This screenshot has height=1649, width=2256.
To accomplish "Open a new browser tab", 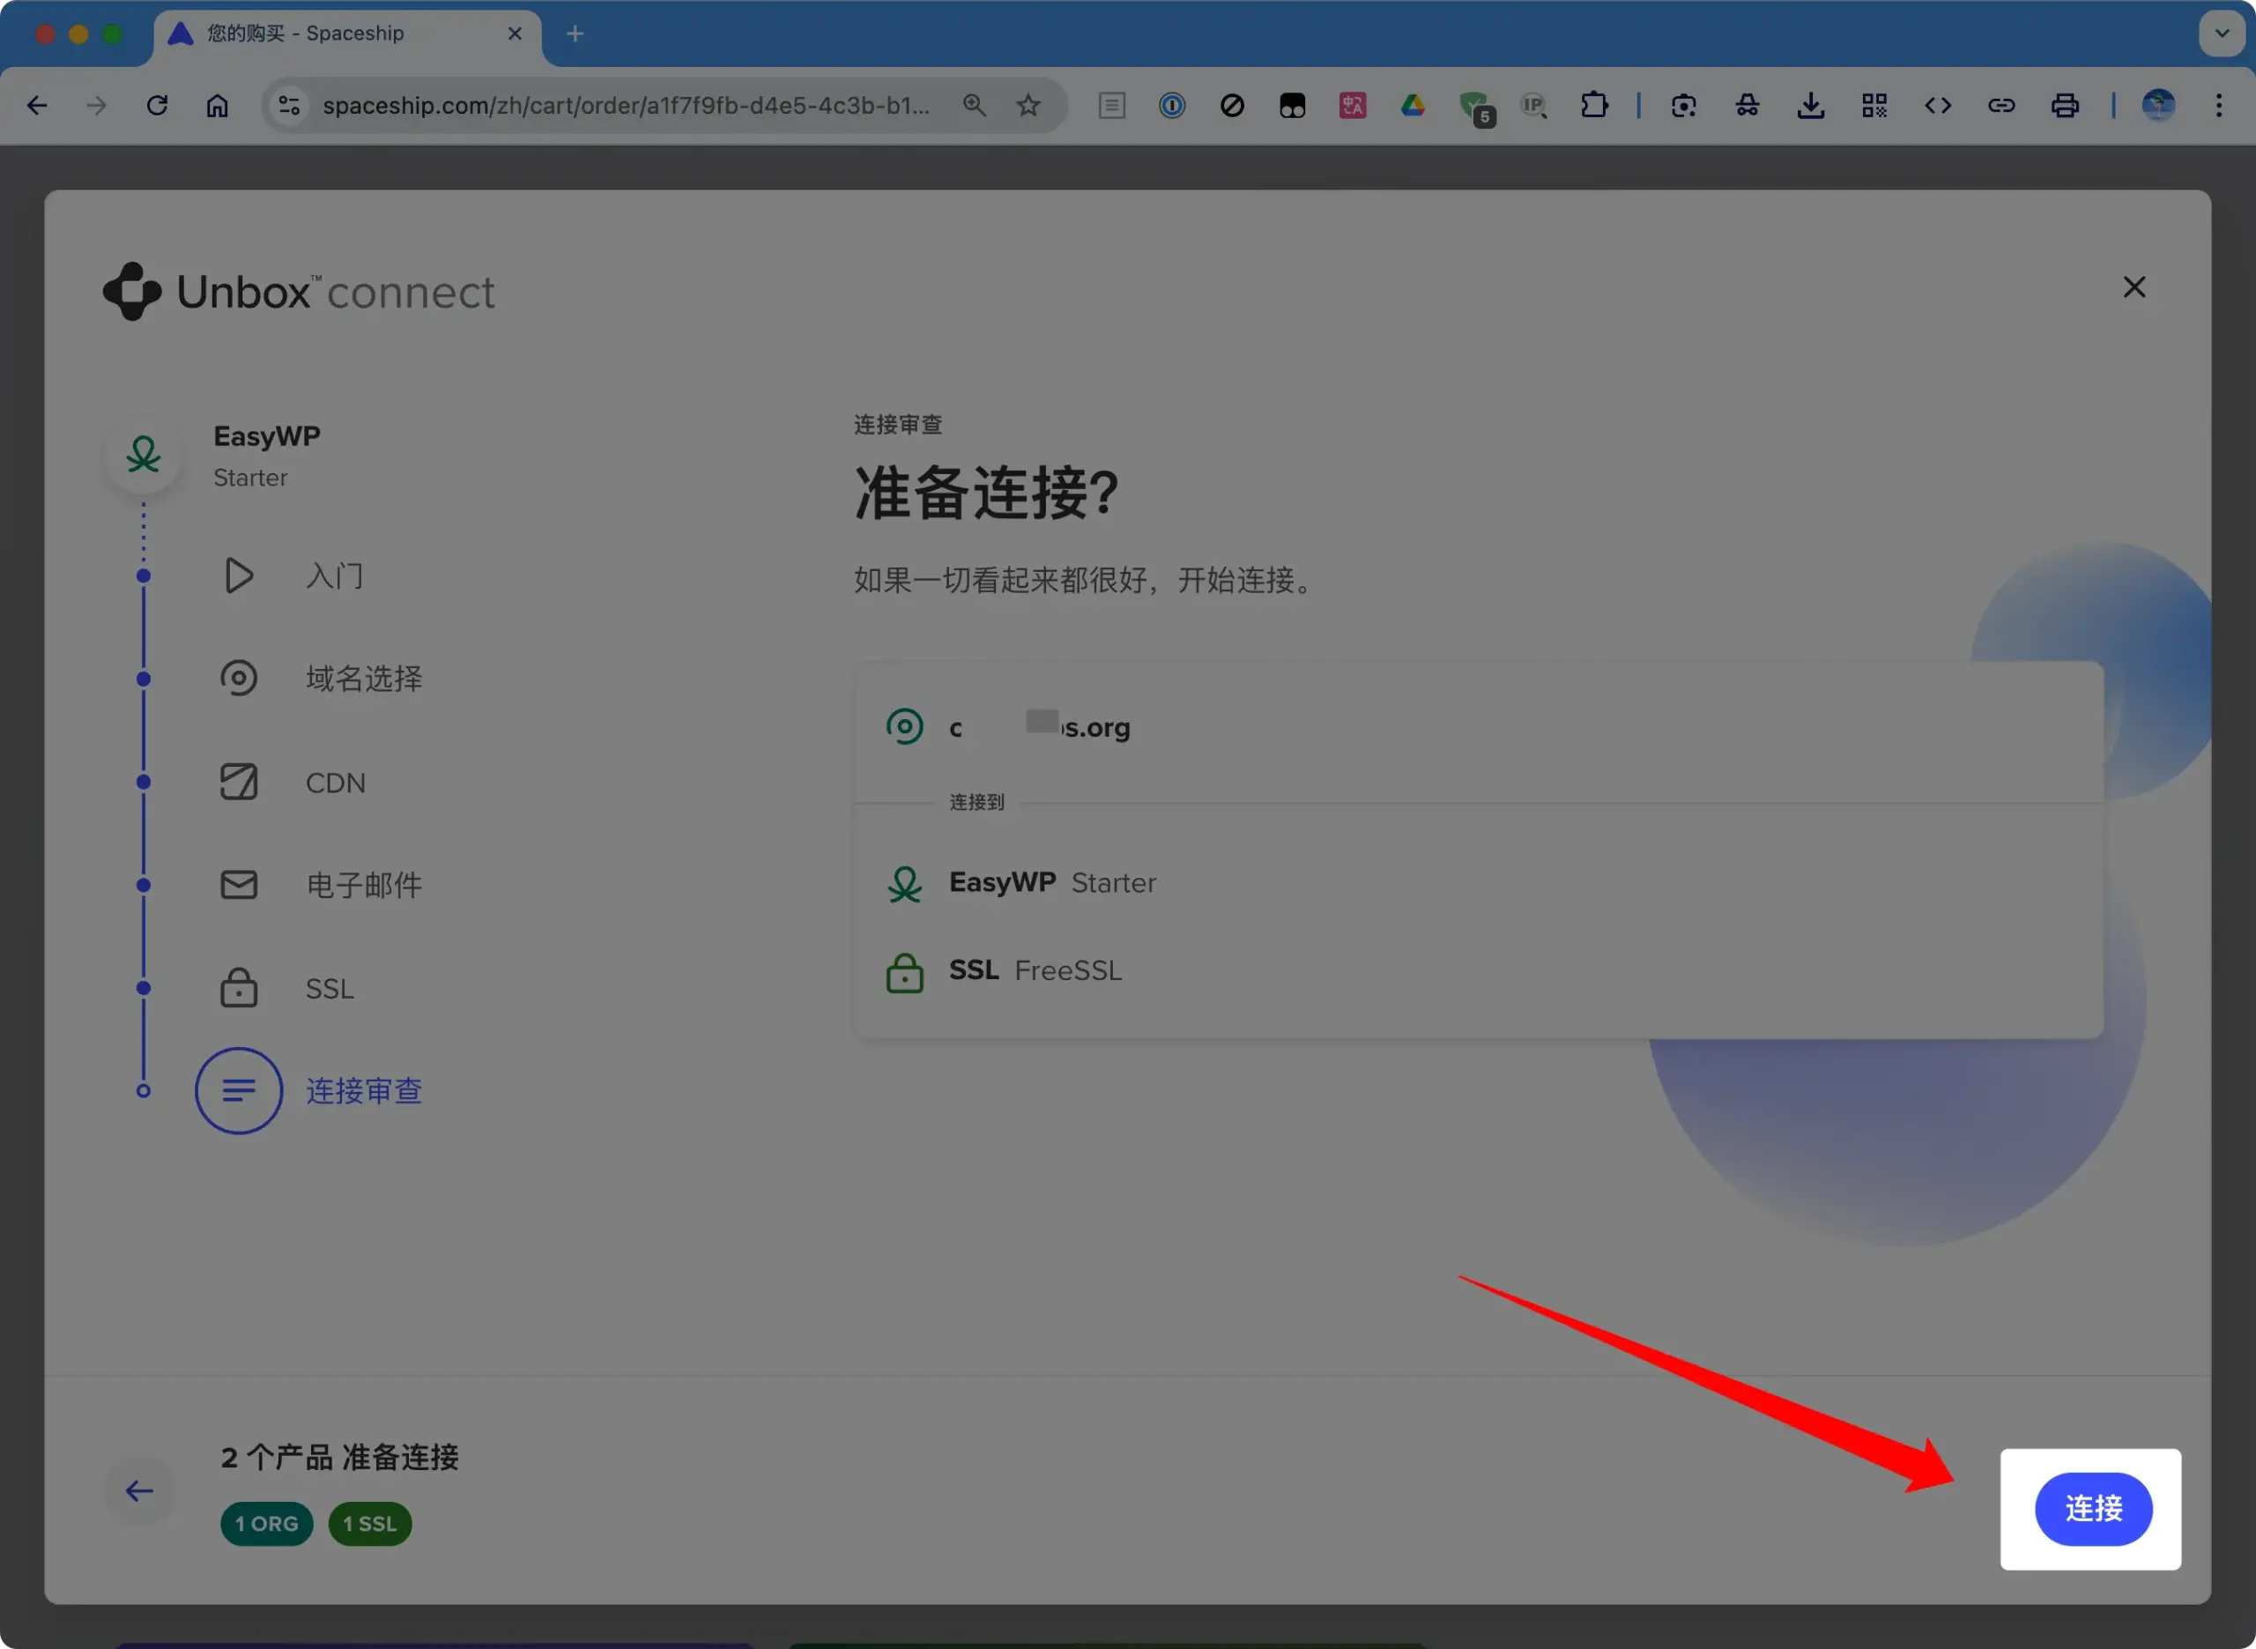I will point(575,34).
